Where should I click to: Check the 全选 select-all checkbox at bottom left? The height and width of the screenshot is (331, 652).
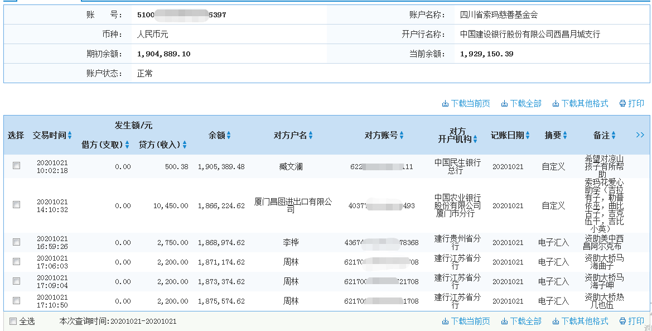point(13,321)
